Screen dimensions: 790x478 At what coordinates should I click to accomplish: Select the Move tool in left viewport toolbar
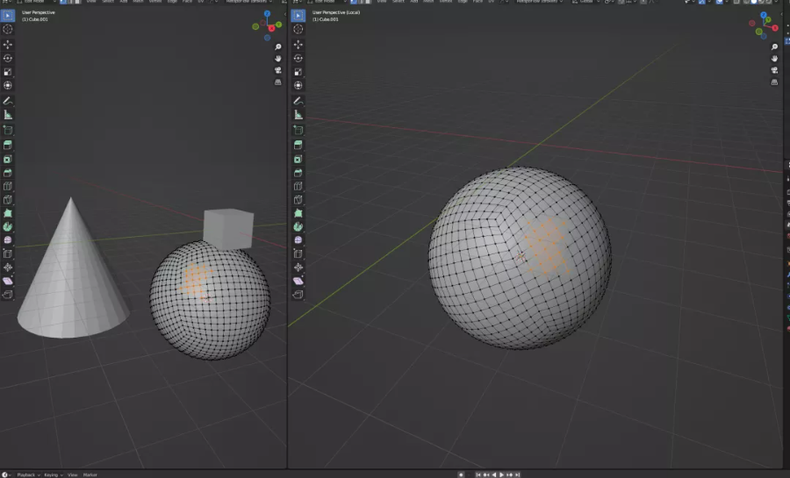click(8, 44)
